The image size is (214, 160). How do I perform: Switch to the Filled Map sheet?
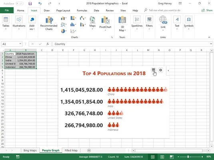[71, 150]
